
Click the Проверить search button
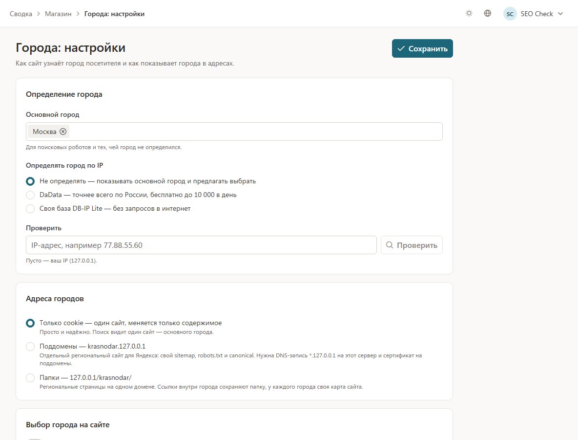tap(412, 245)
